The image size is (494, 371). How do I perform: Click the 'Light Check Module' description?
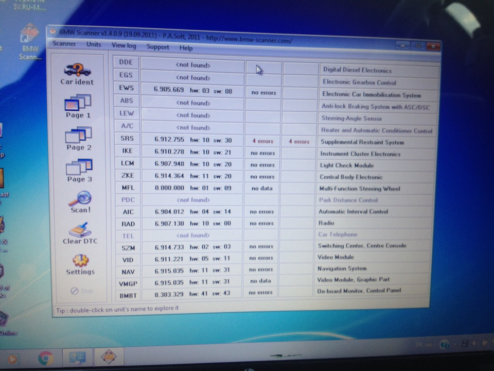pyautogui.click(x=346, y=165)
